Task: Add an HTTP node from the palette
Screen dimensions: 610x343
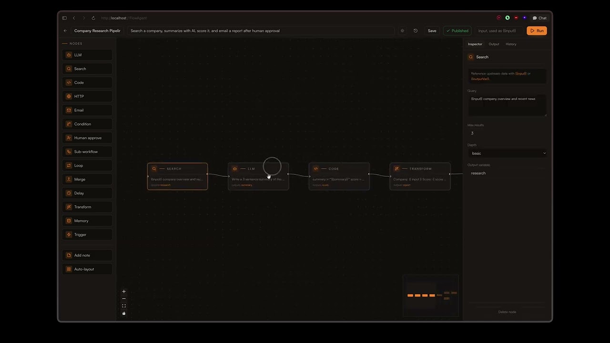Action: 87,96
